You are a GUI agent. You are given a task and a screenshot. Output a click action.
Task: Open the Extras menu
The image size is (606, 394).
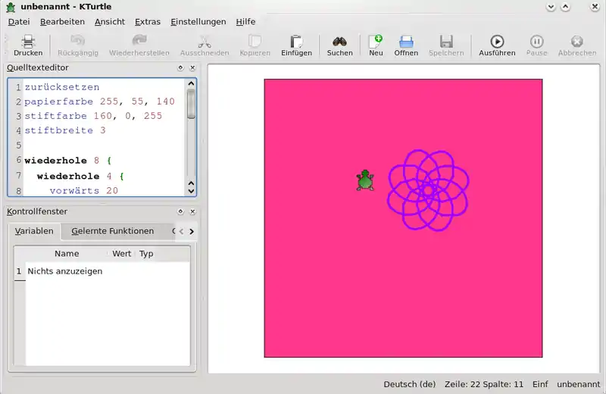(x=148, y=22)
